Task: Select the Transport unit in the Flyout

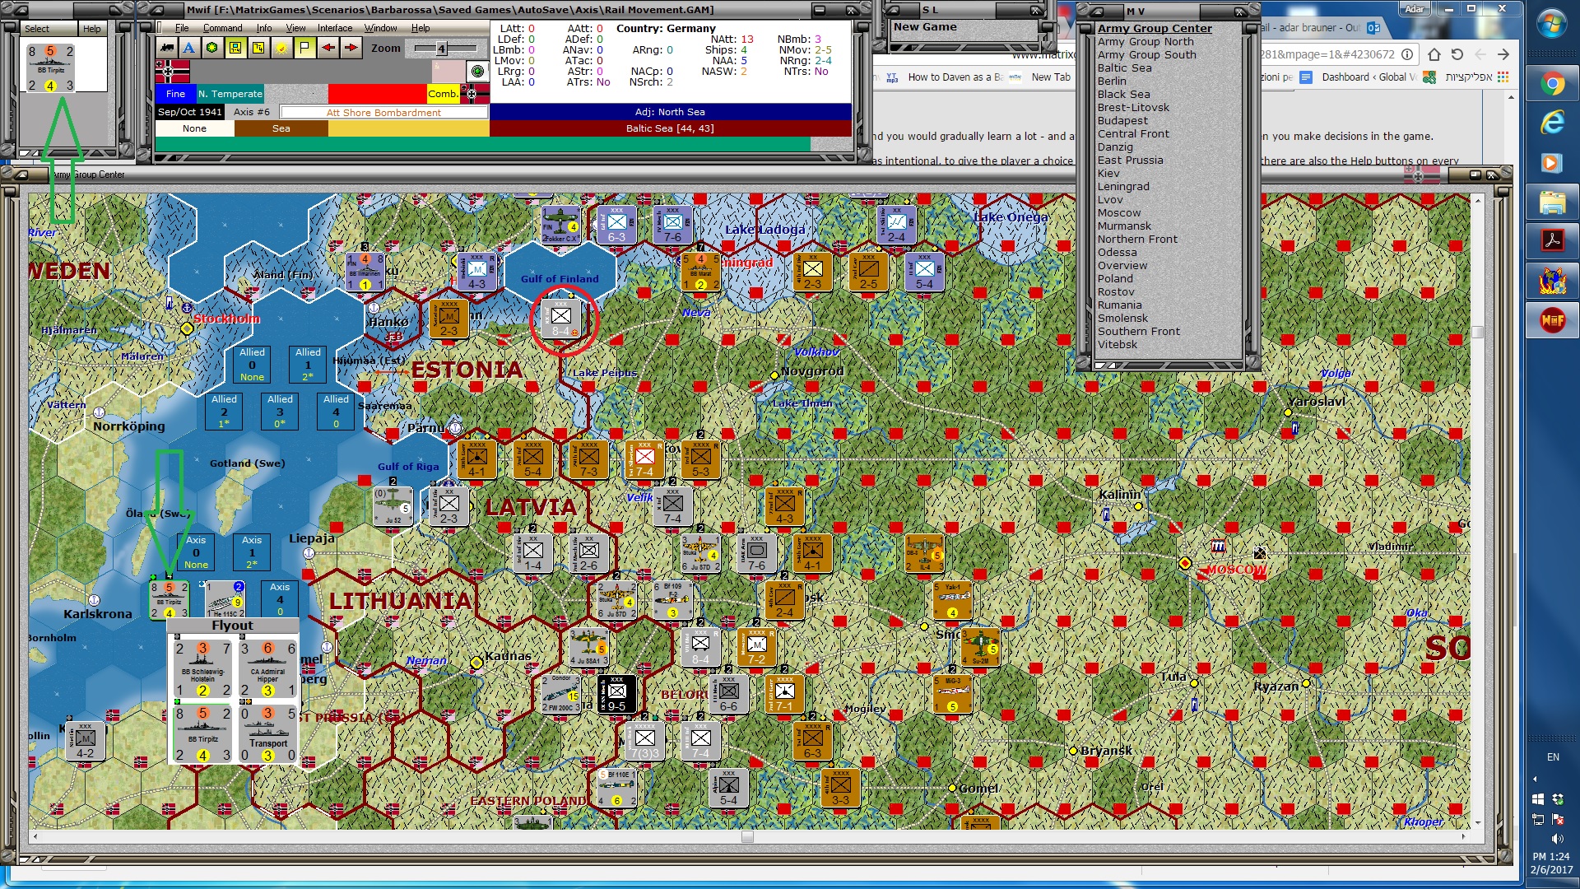Action: [267, 734]
